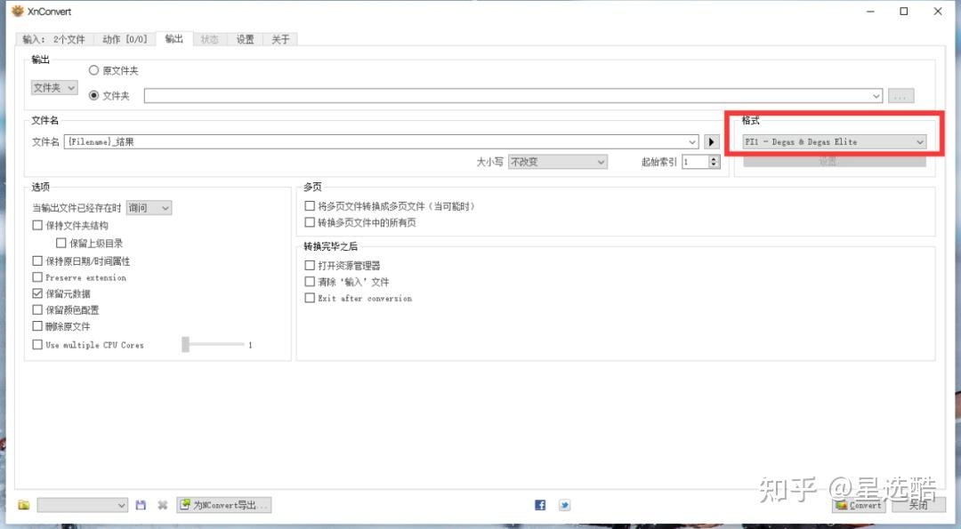Viewport: 961px width, 529px height.
Task: Select the 文件夹 radio option
Action: [93, 95]
